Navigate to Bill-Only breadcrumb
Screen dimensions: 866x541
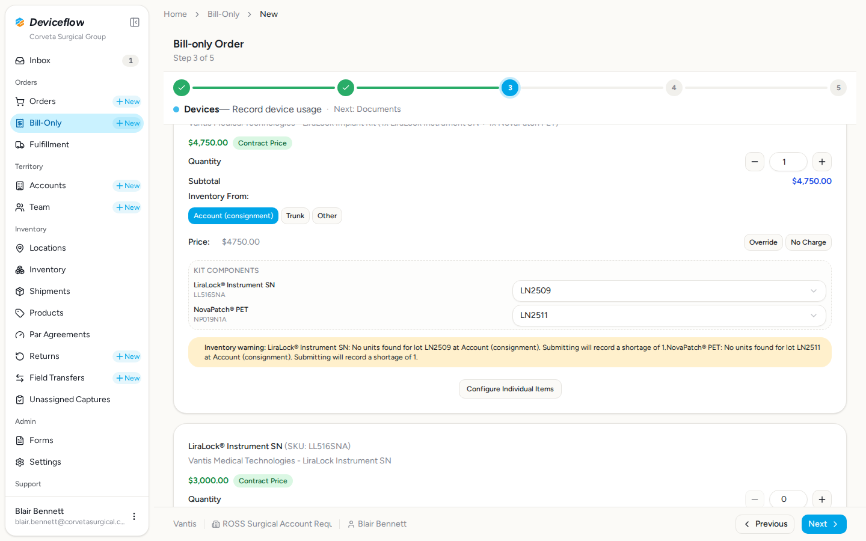click(223, 14)
